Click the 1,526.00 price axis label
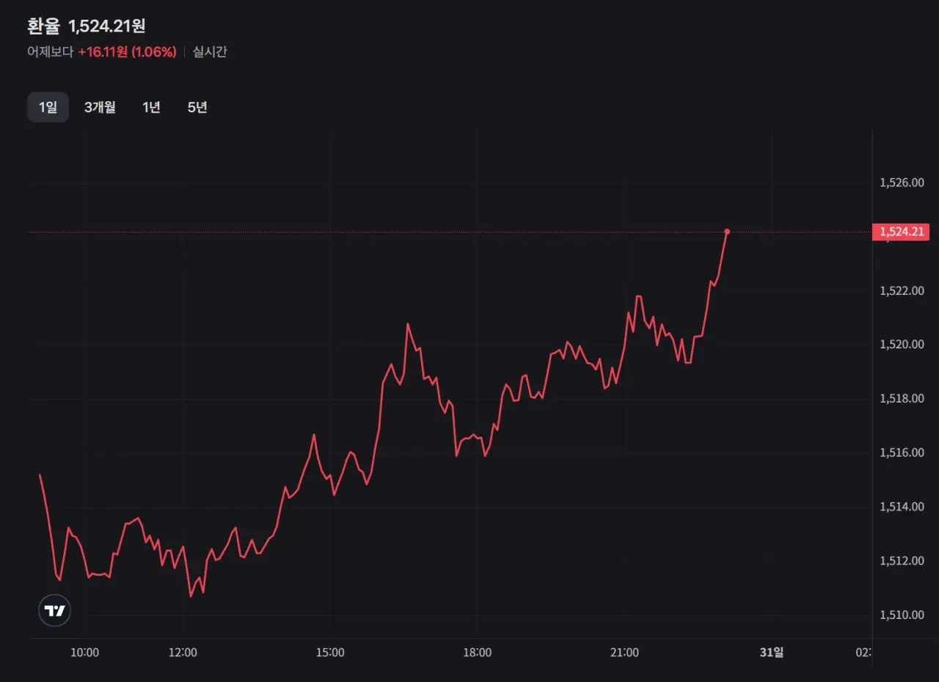The width and height of the screenshot is (939, 682). tap(902, 183)
